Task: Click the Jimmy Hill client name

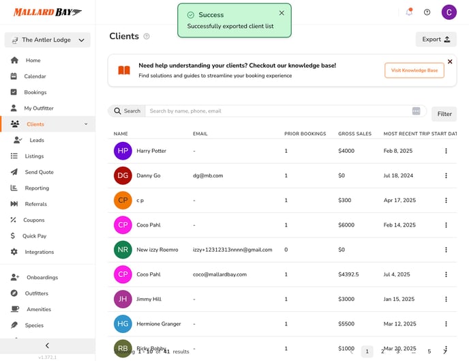Action: 149,299
